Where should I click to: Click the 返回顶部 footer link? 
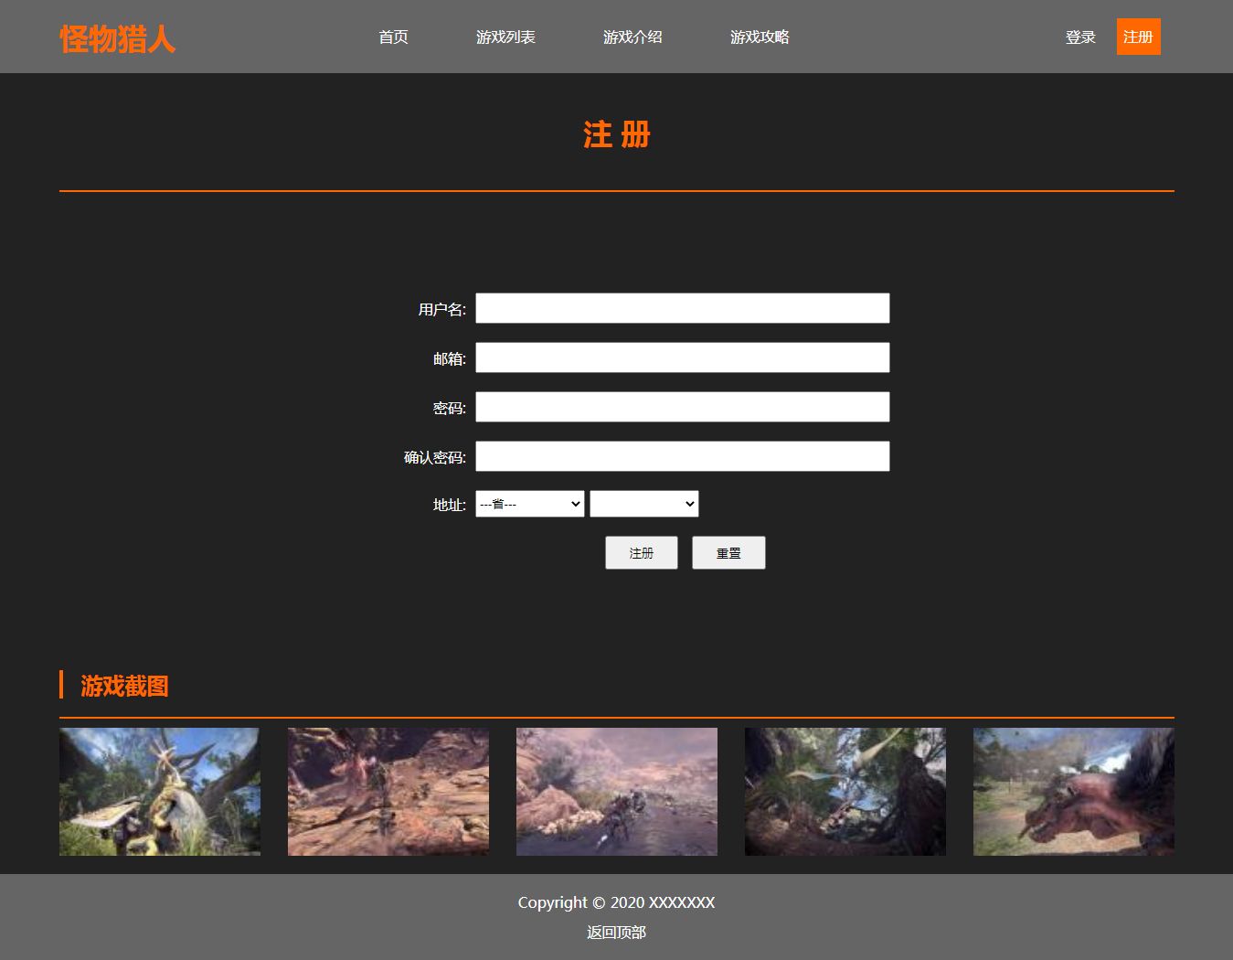pyautogui.click(x=616, y=933)
